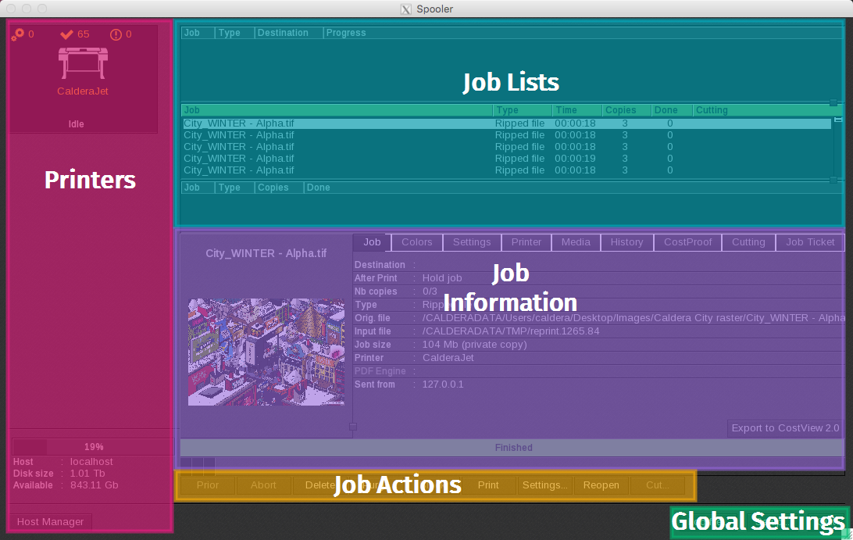Click the global settings corner icon
The height and width of the screenshot is (540, 853).
pyautogui.click(x=847, y=534)
